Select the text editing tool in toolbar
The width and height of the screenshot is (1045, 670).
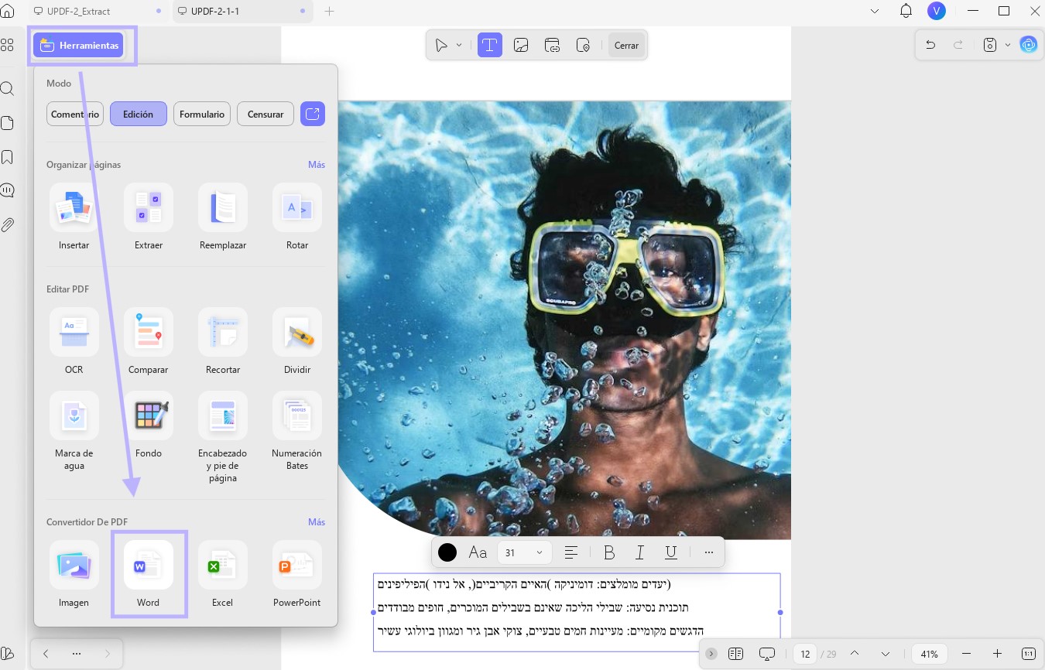click(x=489, y=46)
